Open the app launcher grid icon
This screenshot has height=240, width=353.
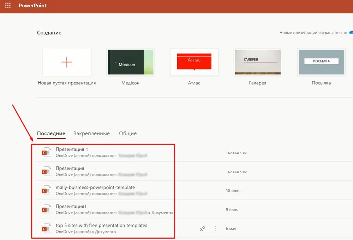click(8, 5)
